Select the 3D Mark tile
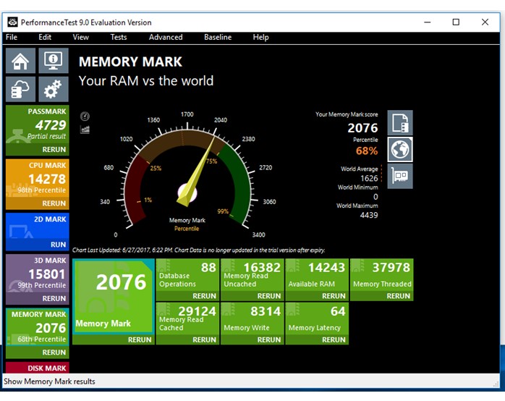This screenshot has width=505, height=401. pyautogui.click(x=36, y=275)
